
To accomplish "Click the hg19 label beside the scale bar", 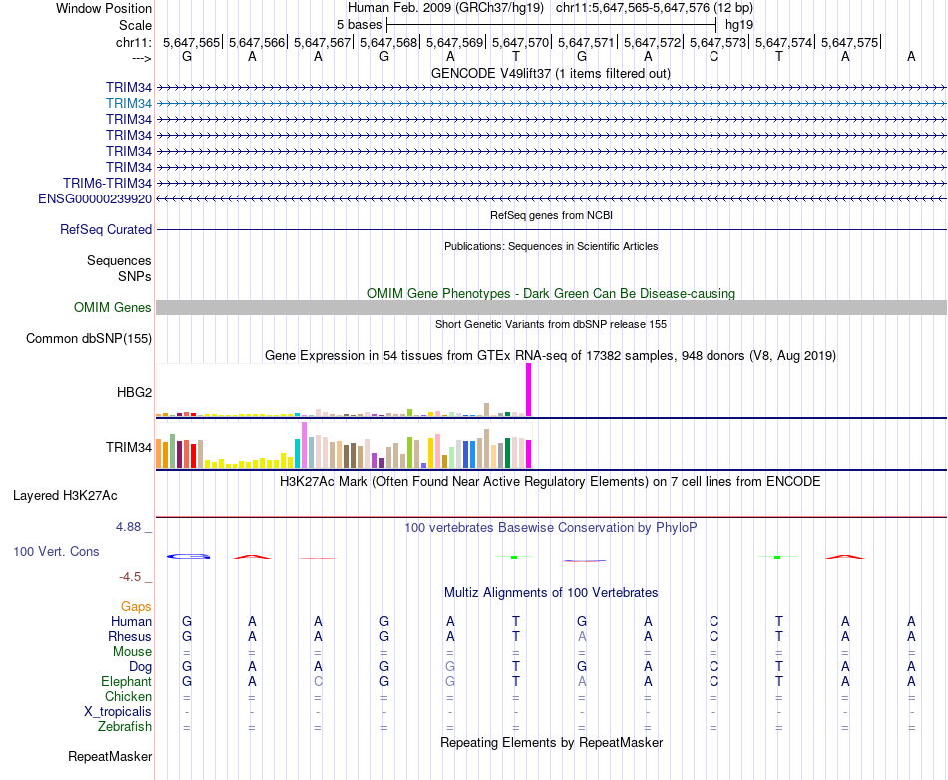I will click(x=739, y=25).
